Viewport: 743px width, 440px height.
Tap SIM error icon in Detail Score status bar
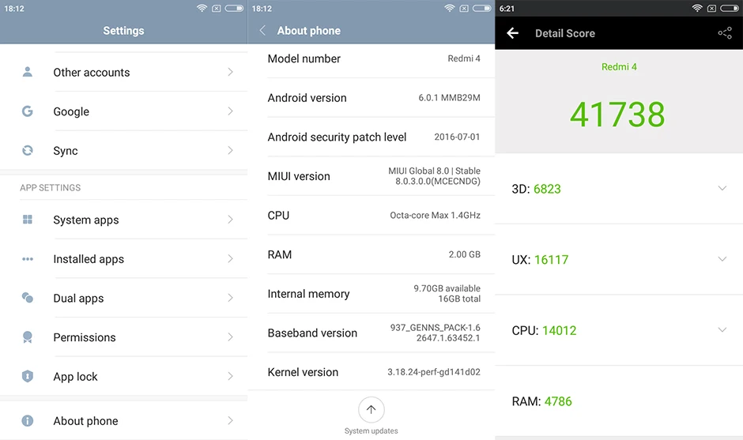pos(711,8)
